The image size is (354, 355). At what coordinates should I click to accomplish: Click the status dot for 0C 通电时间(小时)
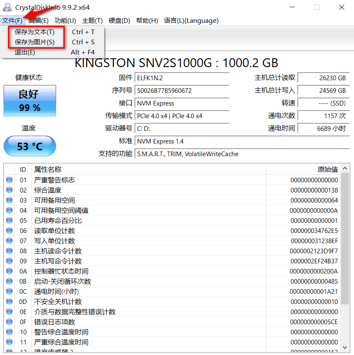coord(9,291)
